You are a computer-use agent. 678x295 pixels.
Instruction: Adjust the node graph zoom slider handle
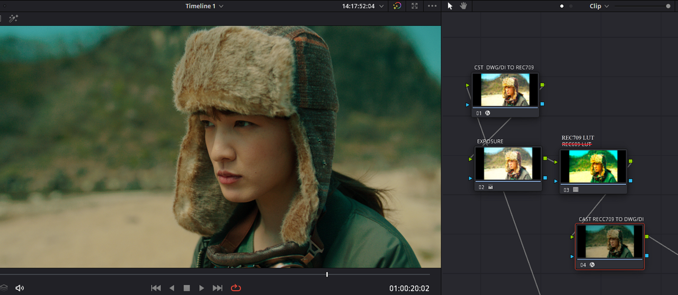click(668, 6)
